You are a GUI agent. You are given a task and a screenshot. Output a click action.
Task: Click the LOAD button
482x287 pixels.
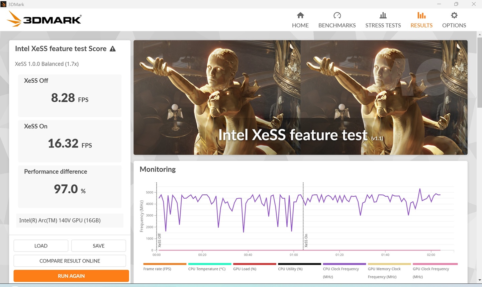tap(41, 246)
